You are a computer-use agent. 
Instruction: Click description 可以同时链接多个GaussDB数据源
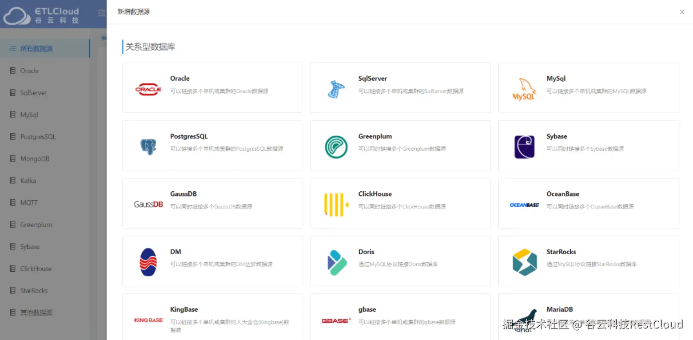pyautogui.click(x=211, y=206)
